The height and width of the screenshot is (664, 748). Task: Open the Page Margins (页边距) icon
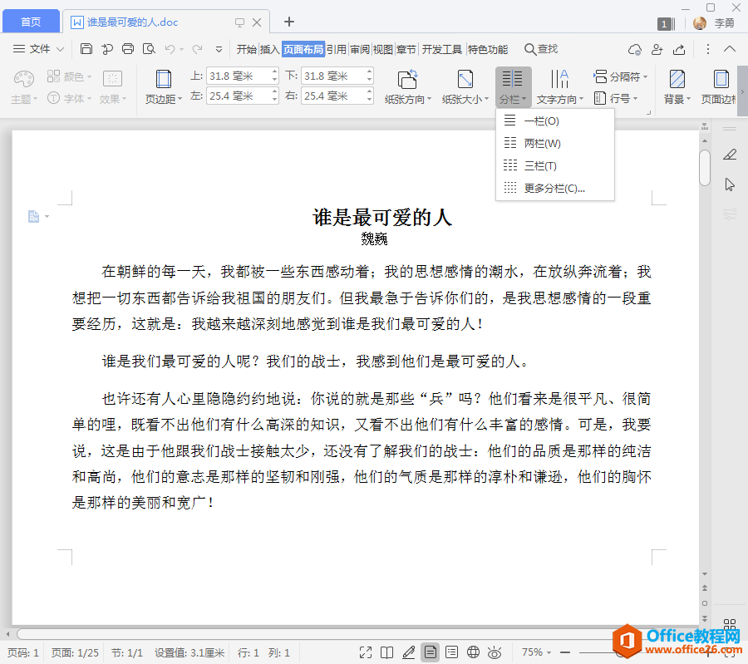pos(164,79)
